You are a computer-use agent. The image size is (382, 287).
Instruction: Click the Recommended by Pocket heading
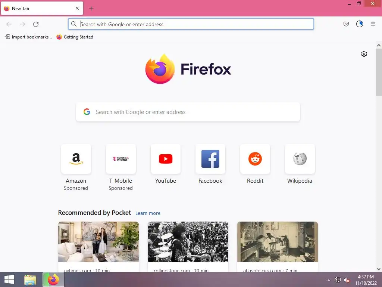click(x=94, y=213)
